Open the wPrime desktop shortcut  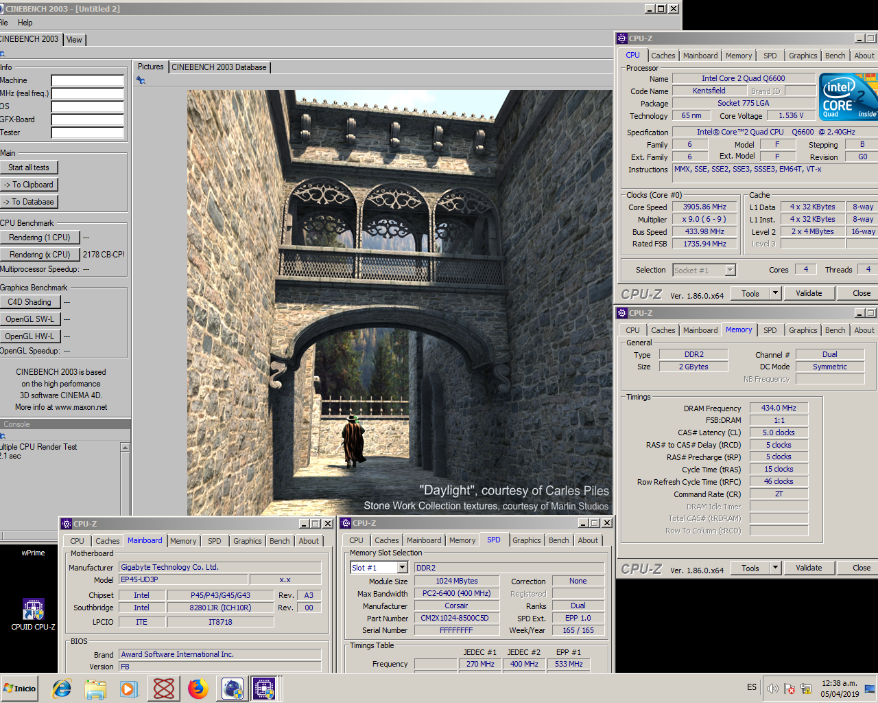33,553
